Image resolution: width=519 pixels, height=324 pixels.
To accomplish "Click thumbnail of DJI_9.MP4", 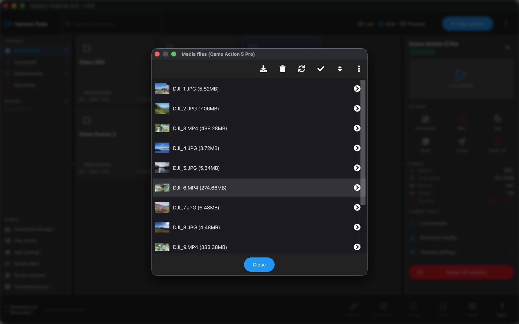I will click(162, 247).
